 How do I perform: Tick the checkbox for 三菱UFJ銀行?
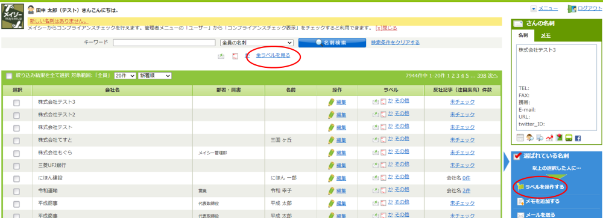click(x=16, y=166)
